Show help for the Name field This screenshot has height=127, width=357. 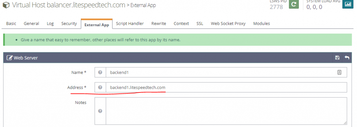click(100, 72)
